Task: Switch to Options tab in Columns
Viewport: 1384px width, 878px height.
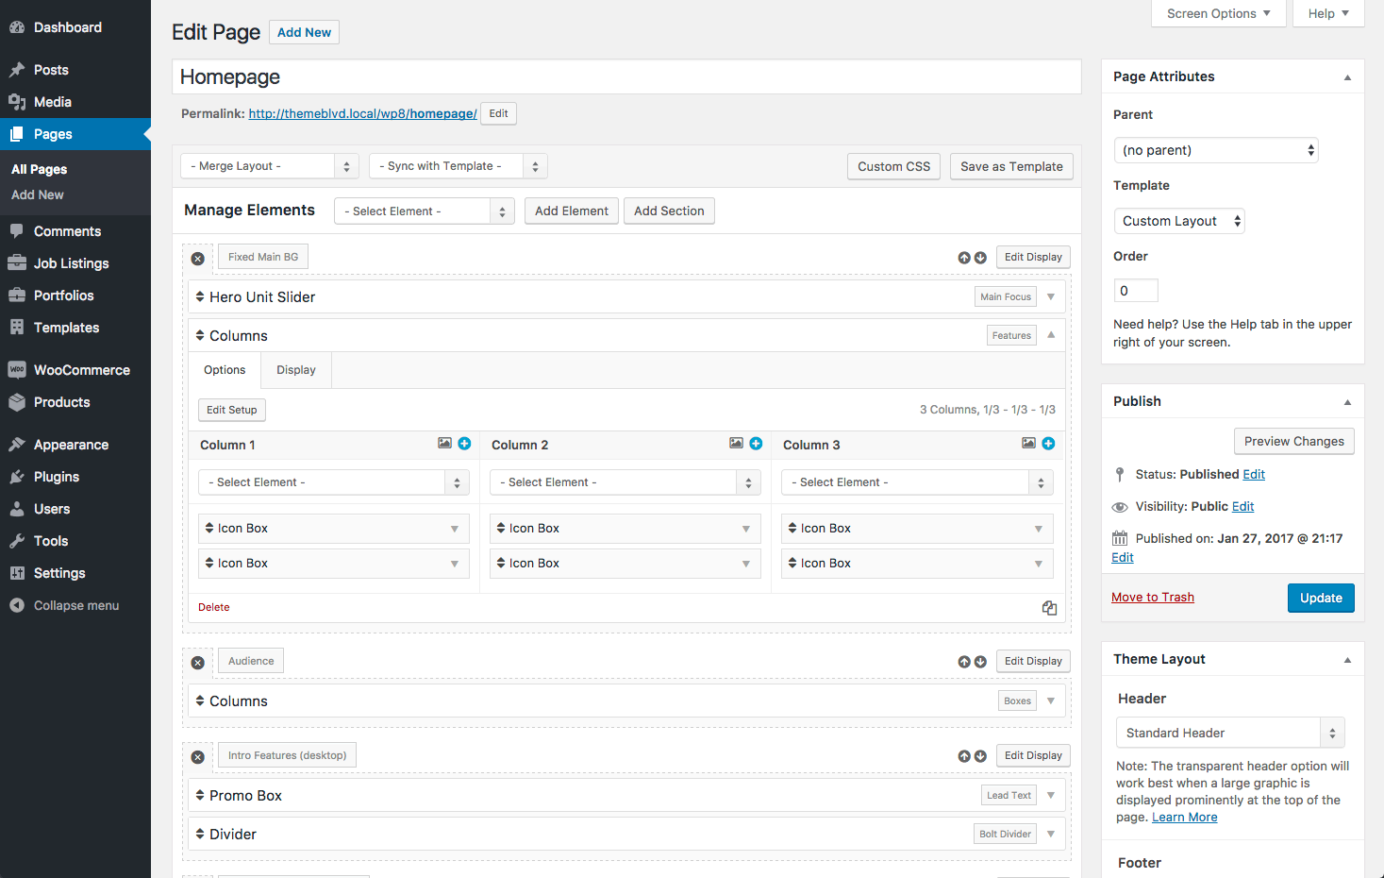Action: (x=225, y=370)
